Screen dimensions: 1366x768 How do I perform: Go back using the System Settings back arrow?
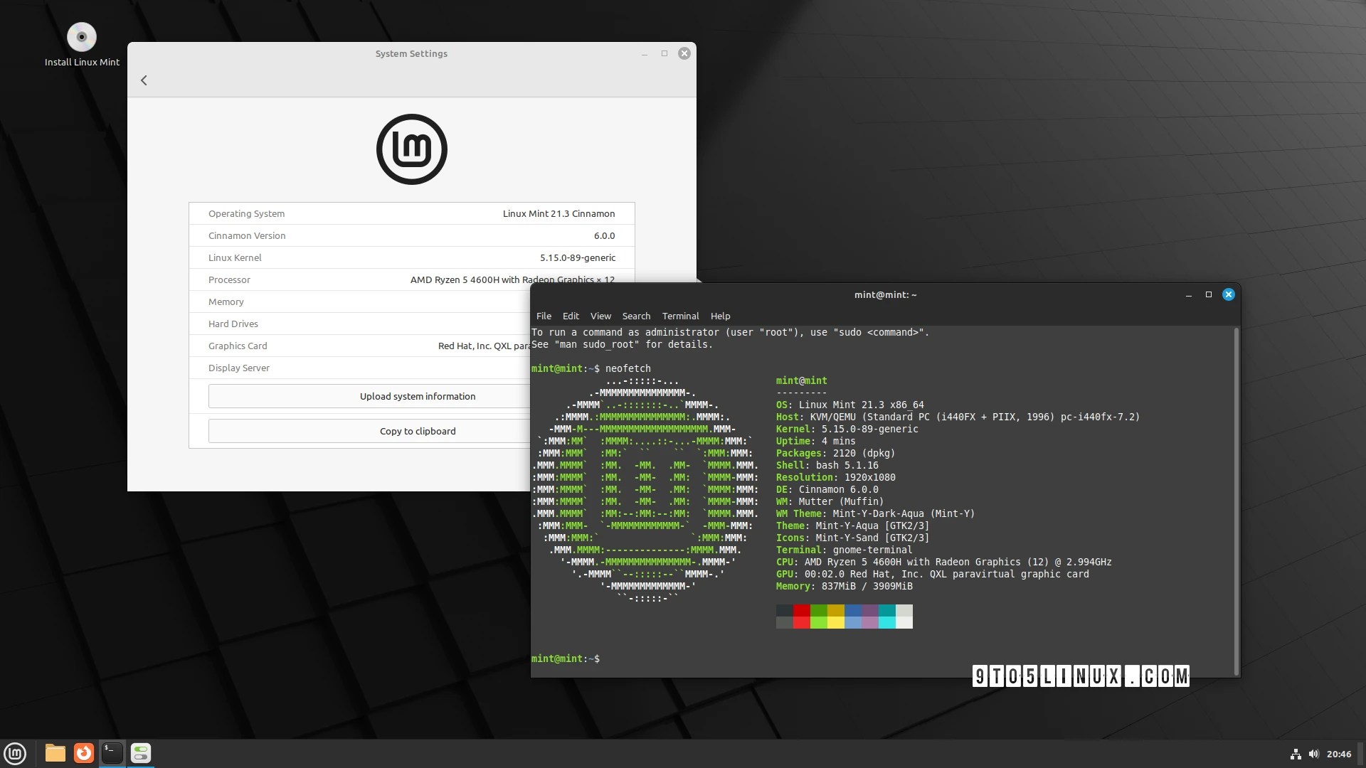(144, 80)
